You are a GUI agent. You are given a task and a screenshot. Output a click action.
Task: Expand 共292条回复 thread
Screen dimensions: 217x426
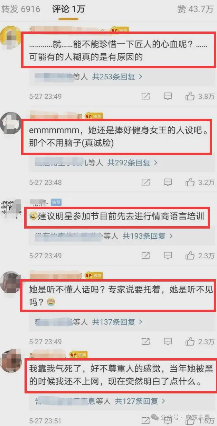pyautogui.click(x=132, y=162)
